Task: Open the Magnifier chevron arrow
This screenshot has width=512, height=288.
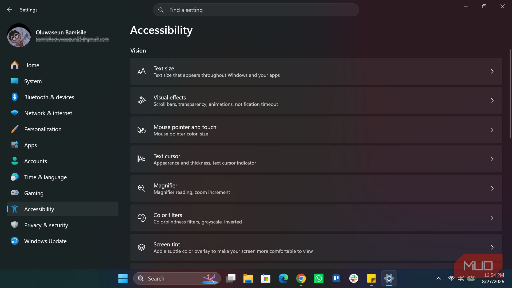Action: tap(492, 189)
